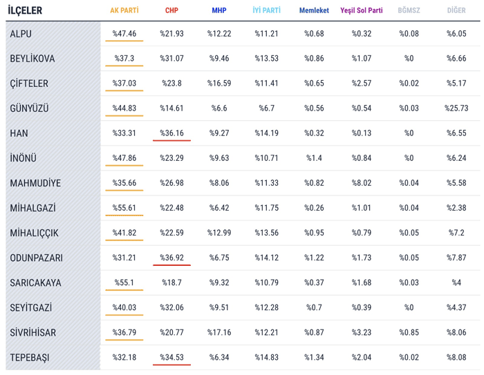Screen dimensions: 484x375
Task: Select the Yeşil Sol Parti header
Action: [x=362, y=10]
